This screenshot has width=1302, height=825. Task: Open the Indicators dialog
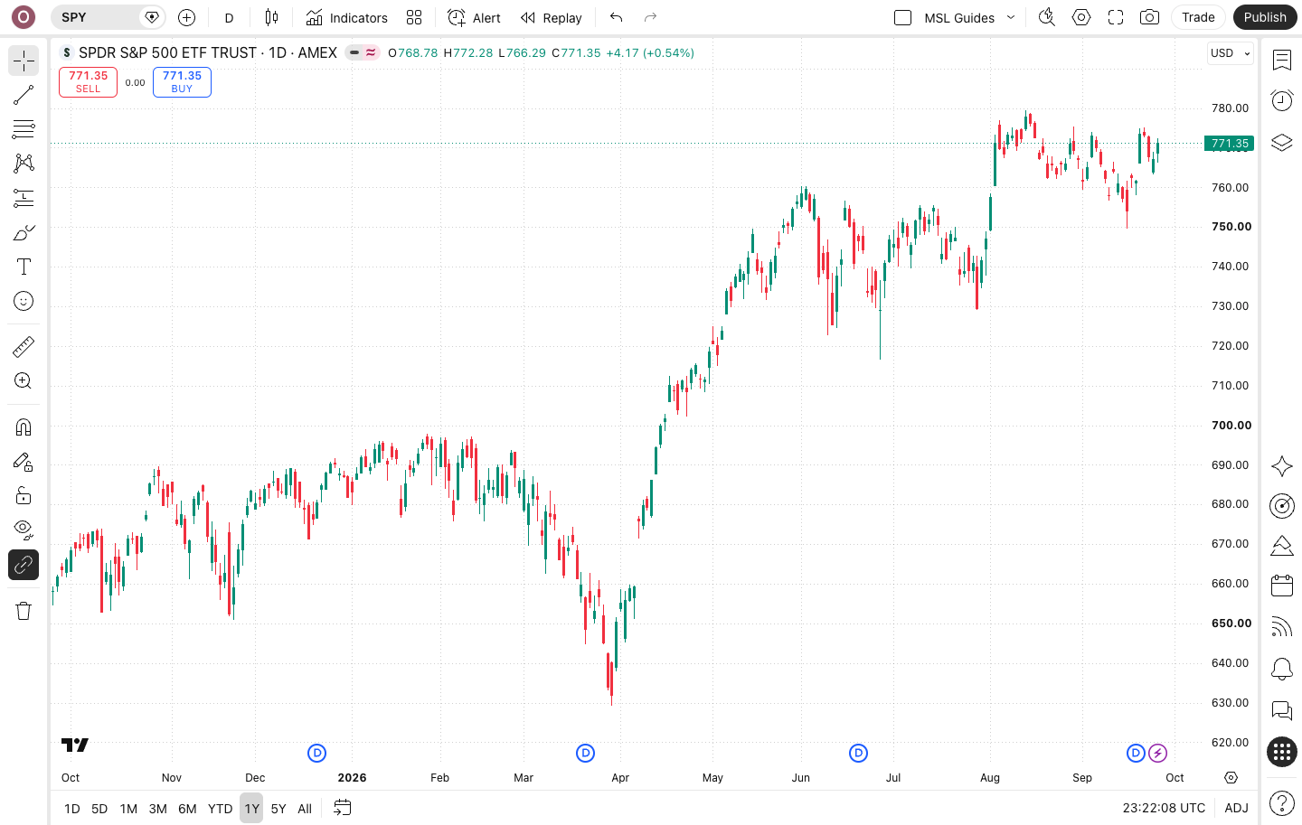point(346,17)
